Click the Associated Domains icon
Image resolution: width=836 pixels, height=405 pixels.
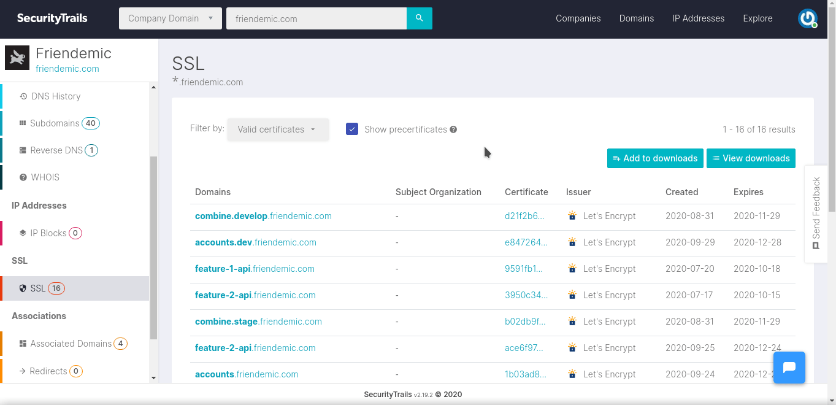click(x=23, y=344)
